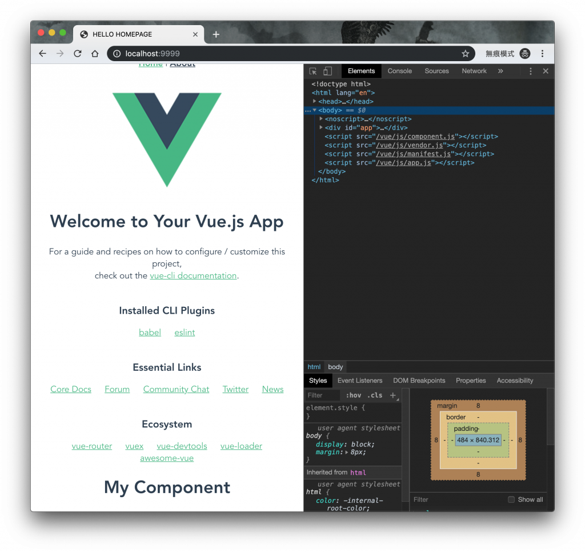Reload the current page
This screenshot has height=552, width=585.
click(x=78, y=53)
